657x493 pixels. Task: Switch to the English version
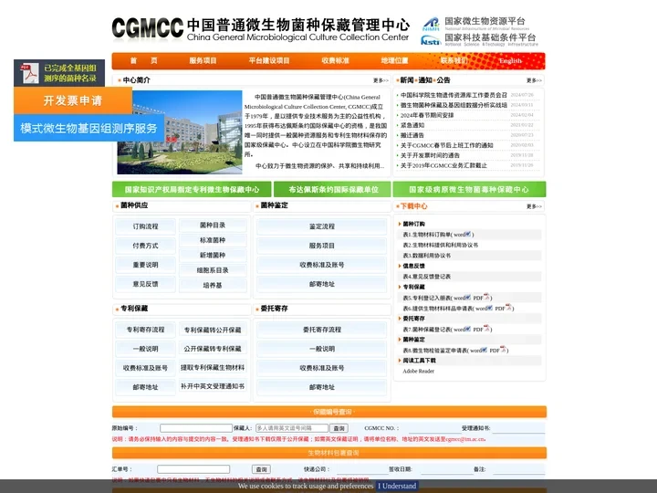click(x=510, y=61)
